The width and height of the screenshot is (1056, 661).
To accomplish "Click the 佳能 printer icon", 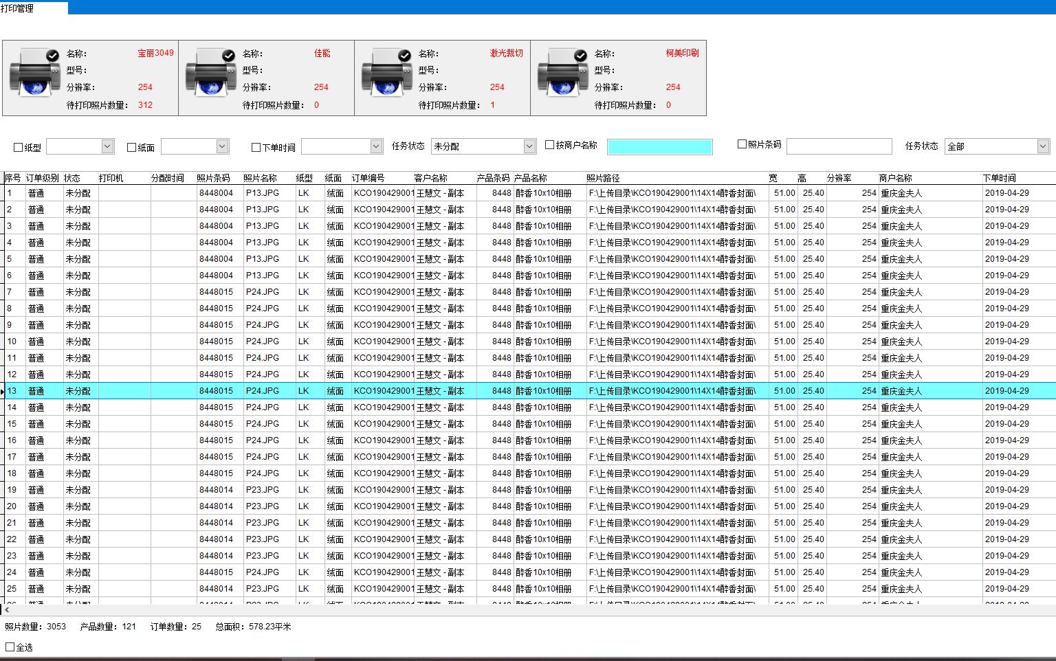I will [210, 73].
